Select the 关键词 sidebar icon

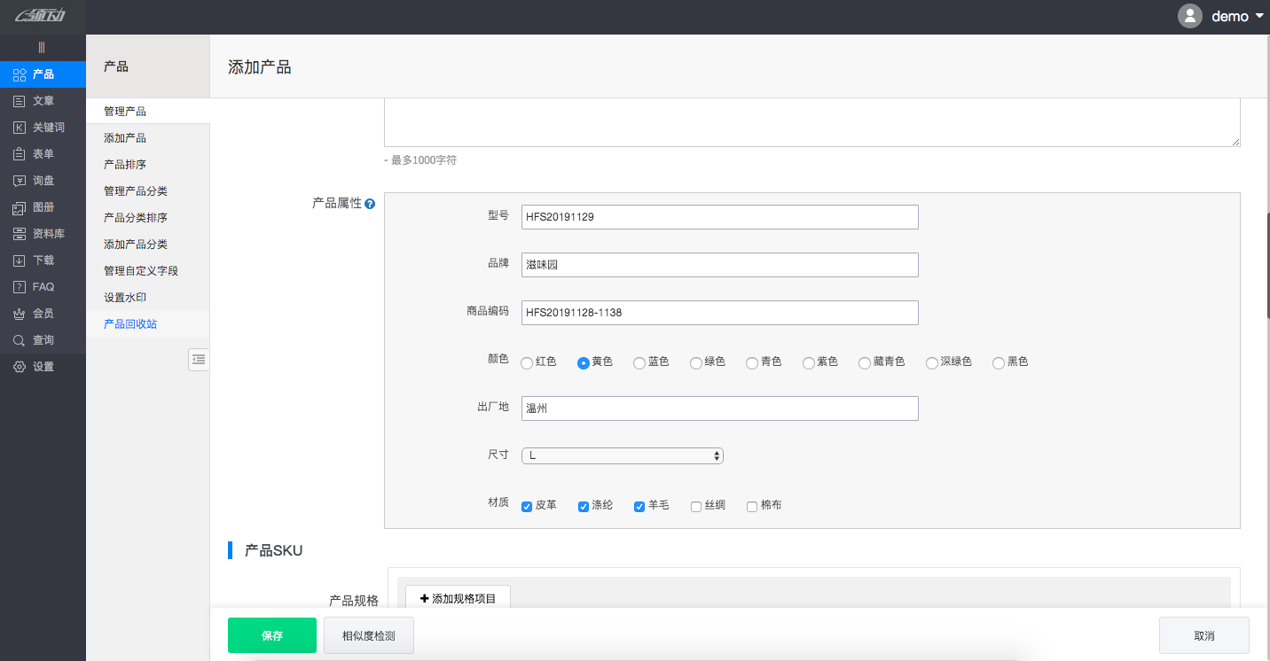click(42, 127)
